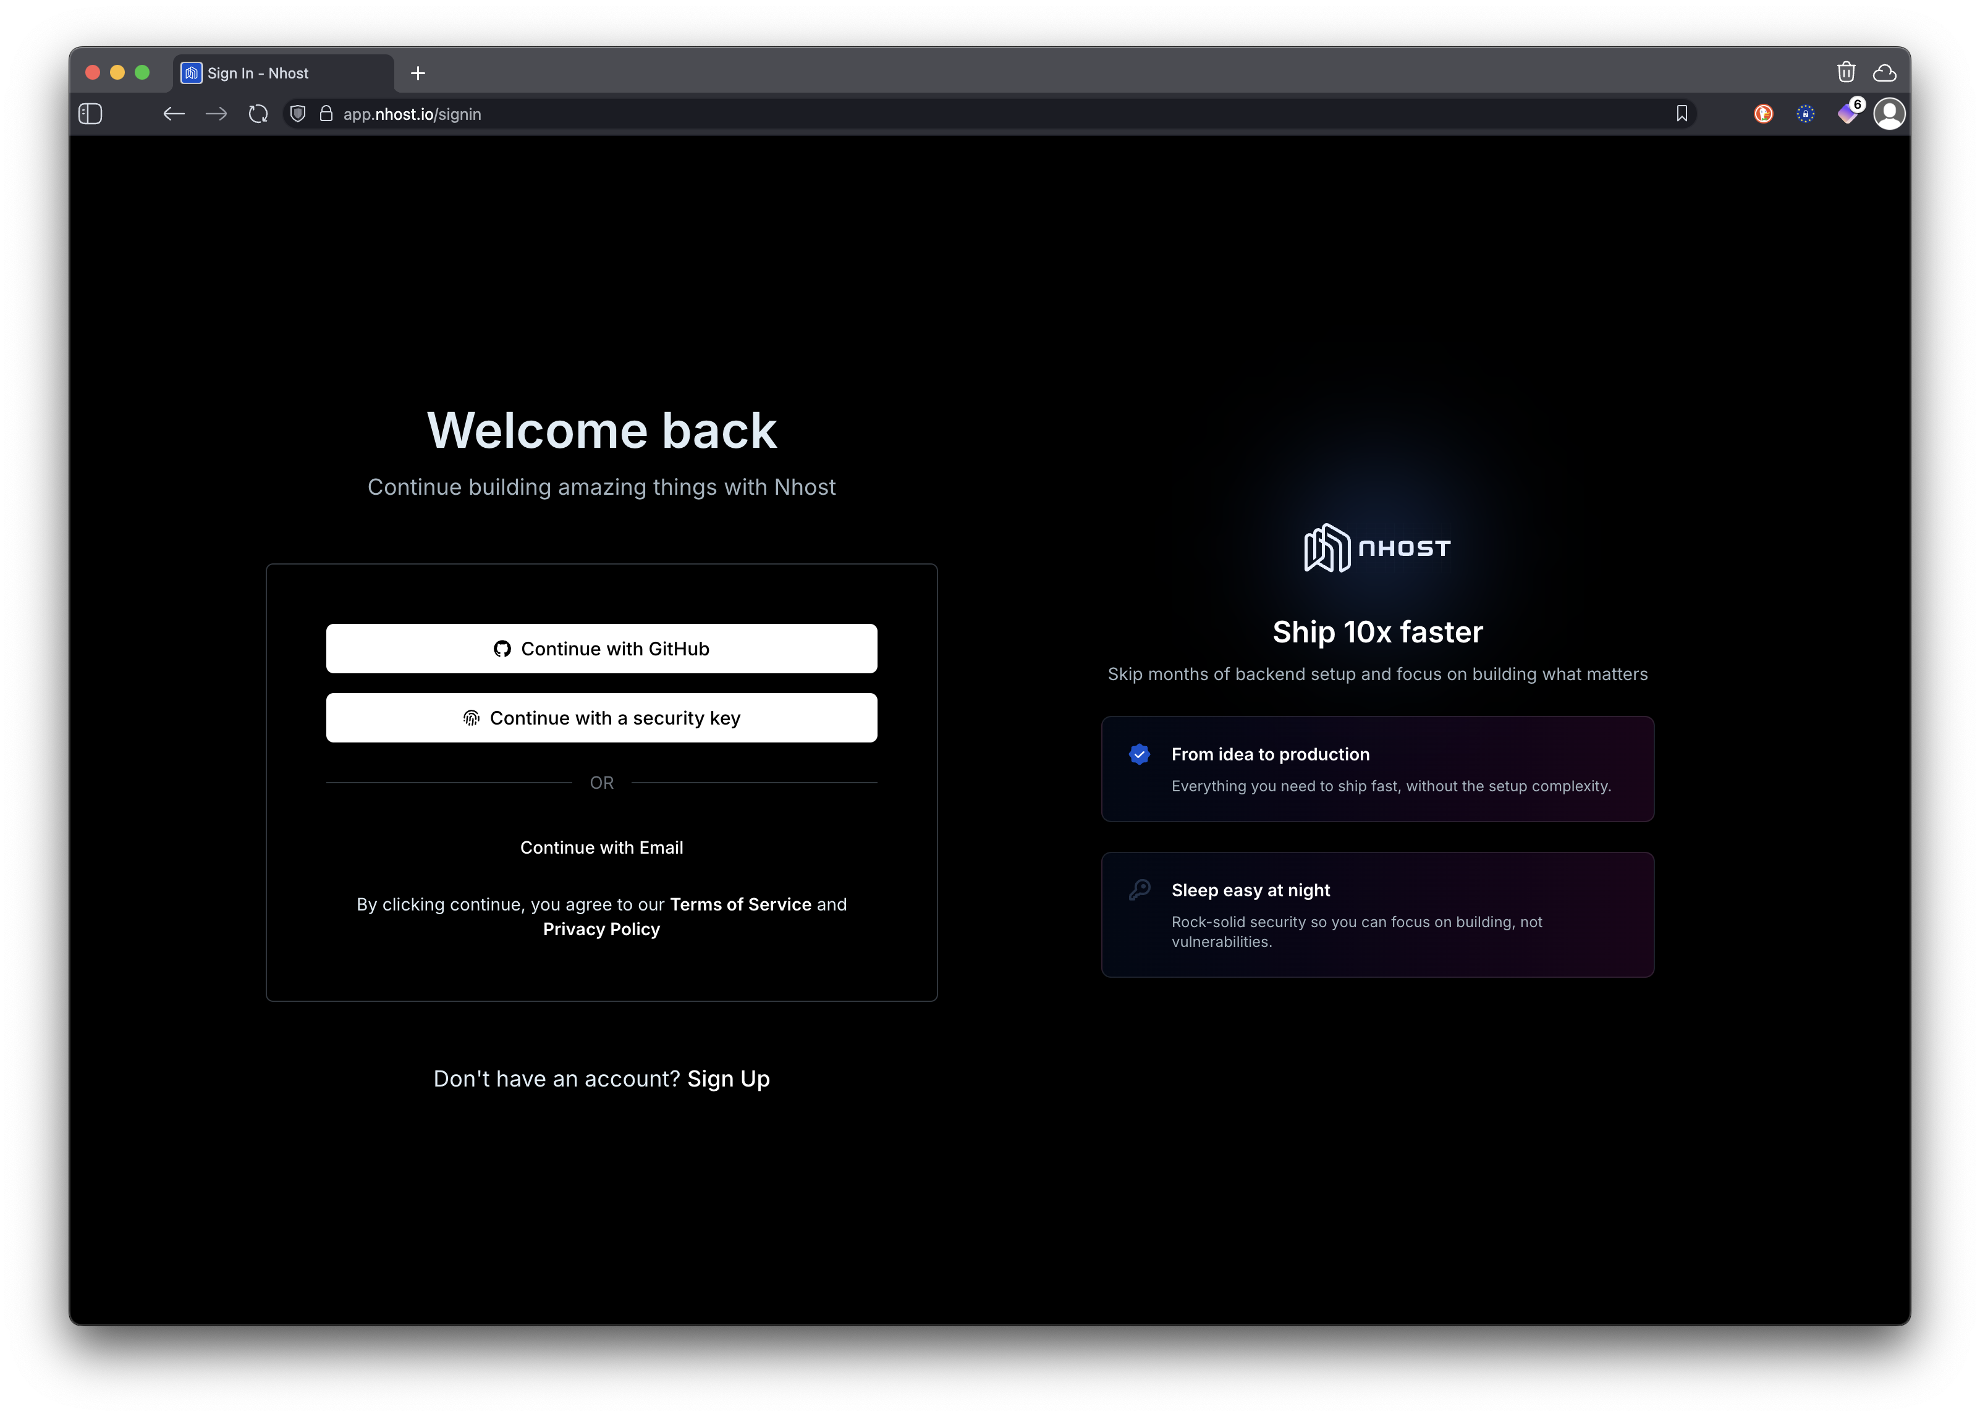
Task: Open the Privacy Policy link
Action: (x=601, y=929)
